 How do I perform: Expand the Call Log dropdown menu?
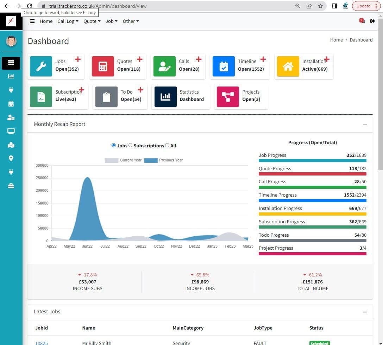(68, 21)
